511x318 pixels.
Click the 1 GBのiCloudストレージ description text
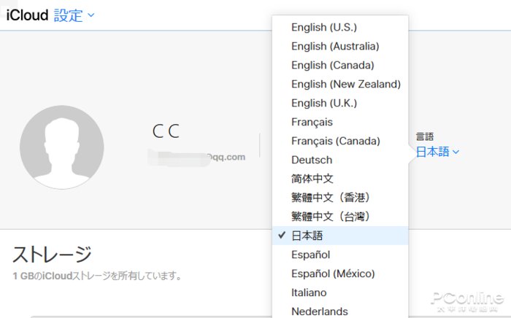click(x=97, y=276)
